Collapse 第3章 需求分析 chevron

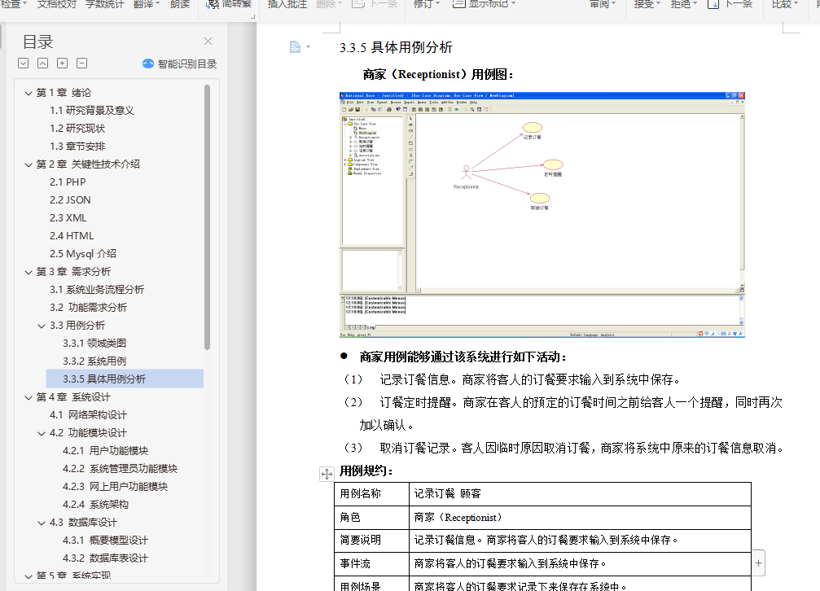click(29, 272)
